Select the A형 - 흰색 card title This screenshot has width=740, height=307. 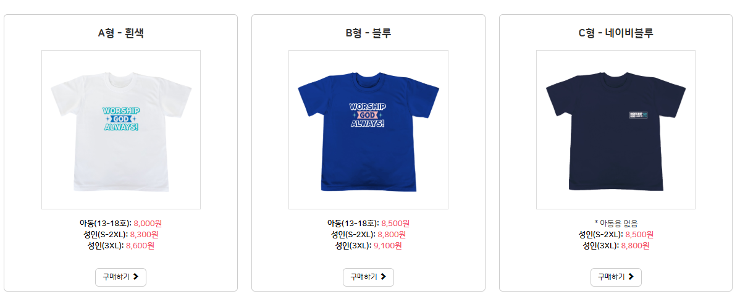(121, 33)
